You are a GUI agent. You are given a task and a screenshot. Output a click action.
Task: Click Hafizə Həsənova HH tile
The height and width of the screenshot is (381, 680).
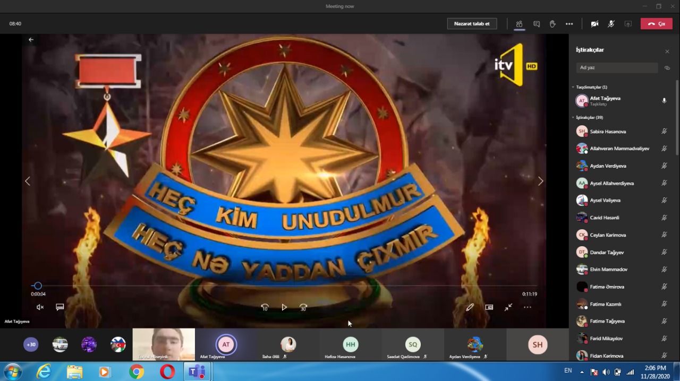click(351, 344)
